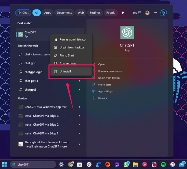Screen dimensions: 187x169
Task: Open the 156 rewards points badge
Action: pyautogui.click(x=137, y=13)
